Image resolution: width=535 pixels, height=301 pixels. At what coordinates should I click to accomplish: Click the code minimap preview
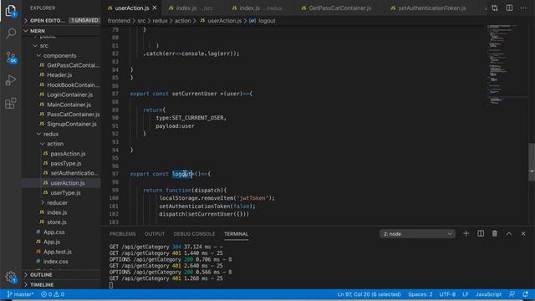tap(507, 64)
